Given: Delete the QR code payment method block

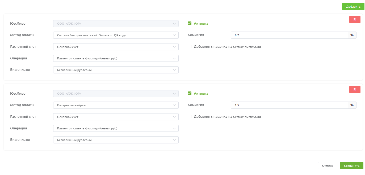Looking at the screenshot, I should (x=355, y=20).
